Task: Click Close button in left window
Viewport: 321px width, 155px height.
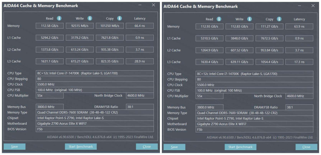Action: (x=147, y=146)
